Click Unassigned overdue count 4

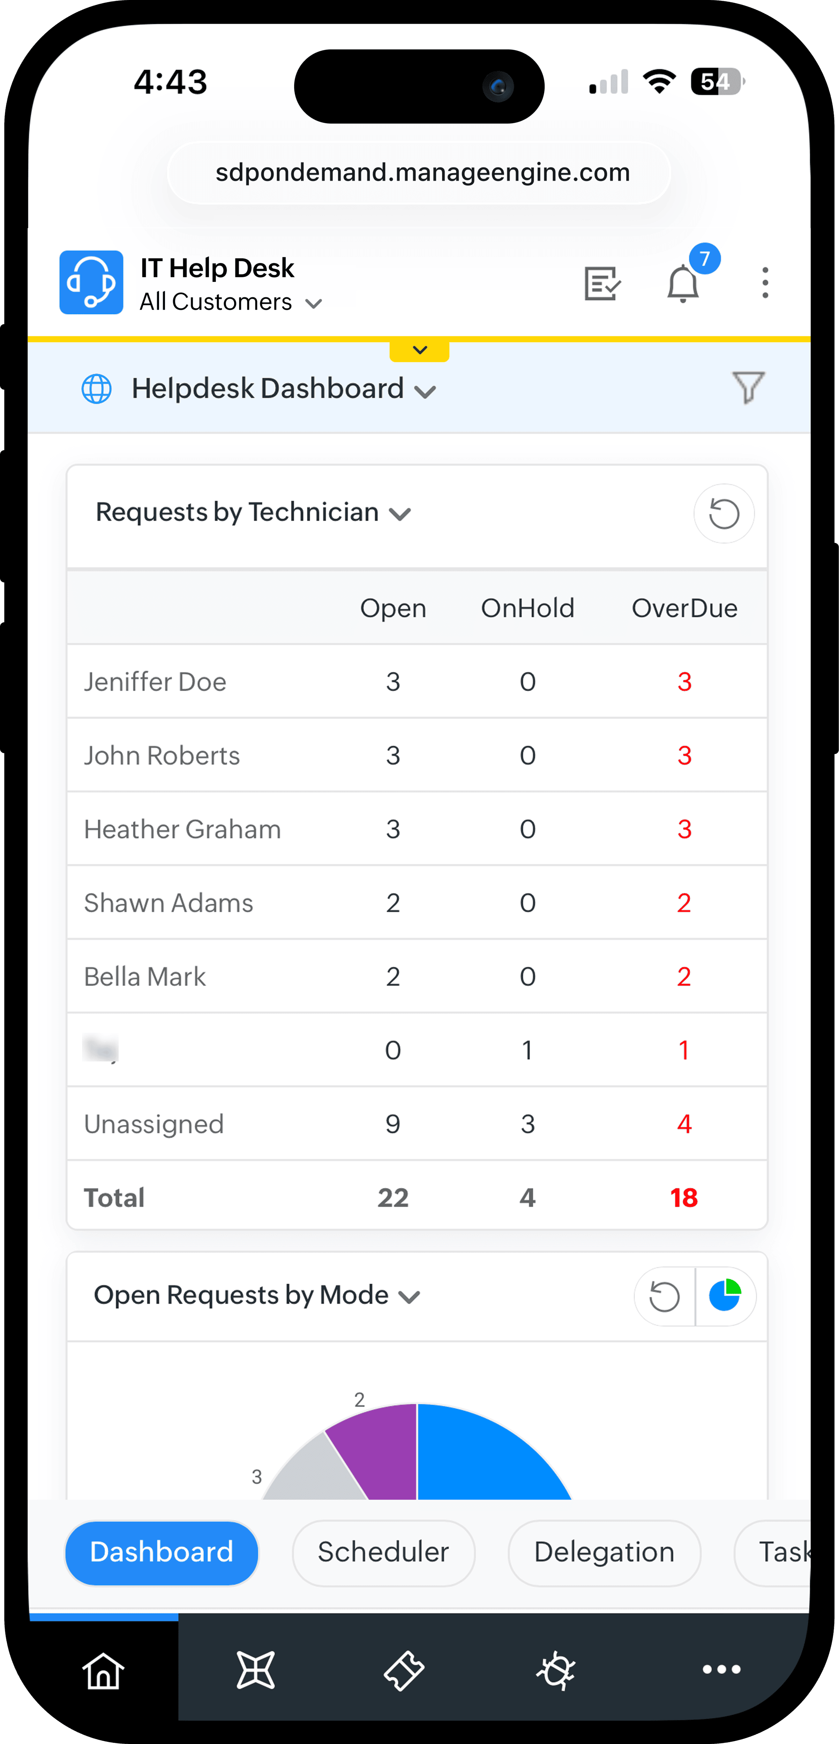point(684,1125)
